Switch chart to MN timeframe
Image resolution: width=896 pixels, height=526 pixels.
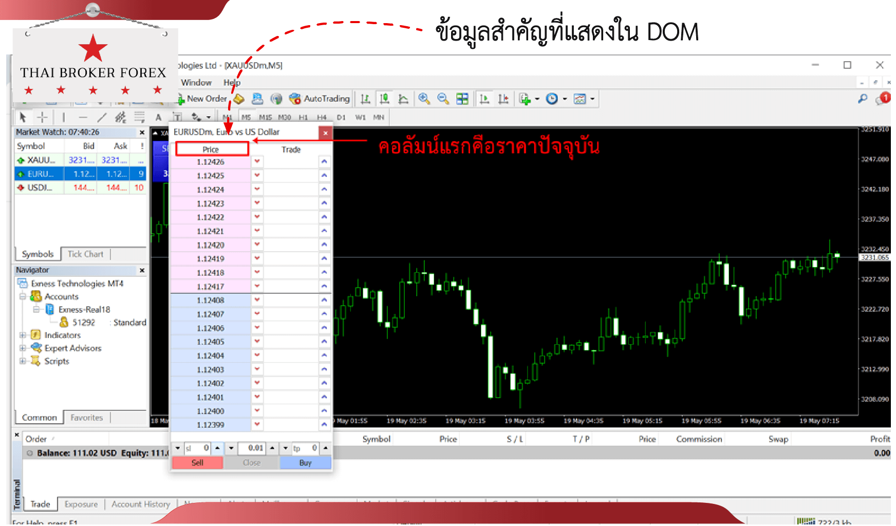379,117
